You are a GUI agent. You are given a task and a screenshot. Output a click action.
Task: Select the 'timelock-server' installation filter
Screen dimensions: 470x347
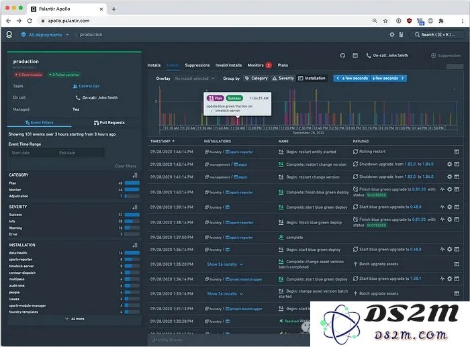[21, 266]
